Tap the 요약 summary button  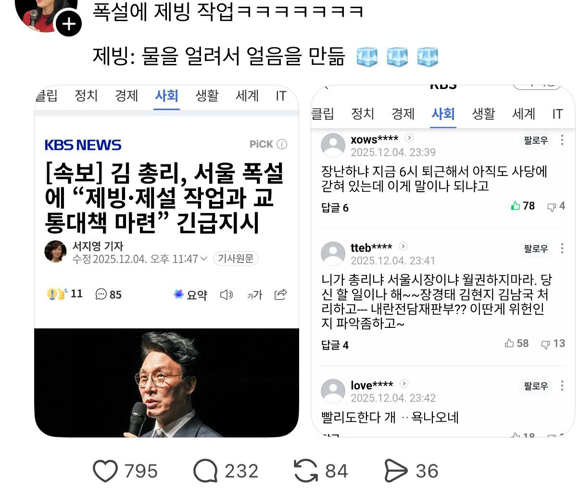pos(190,295)
